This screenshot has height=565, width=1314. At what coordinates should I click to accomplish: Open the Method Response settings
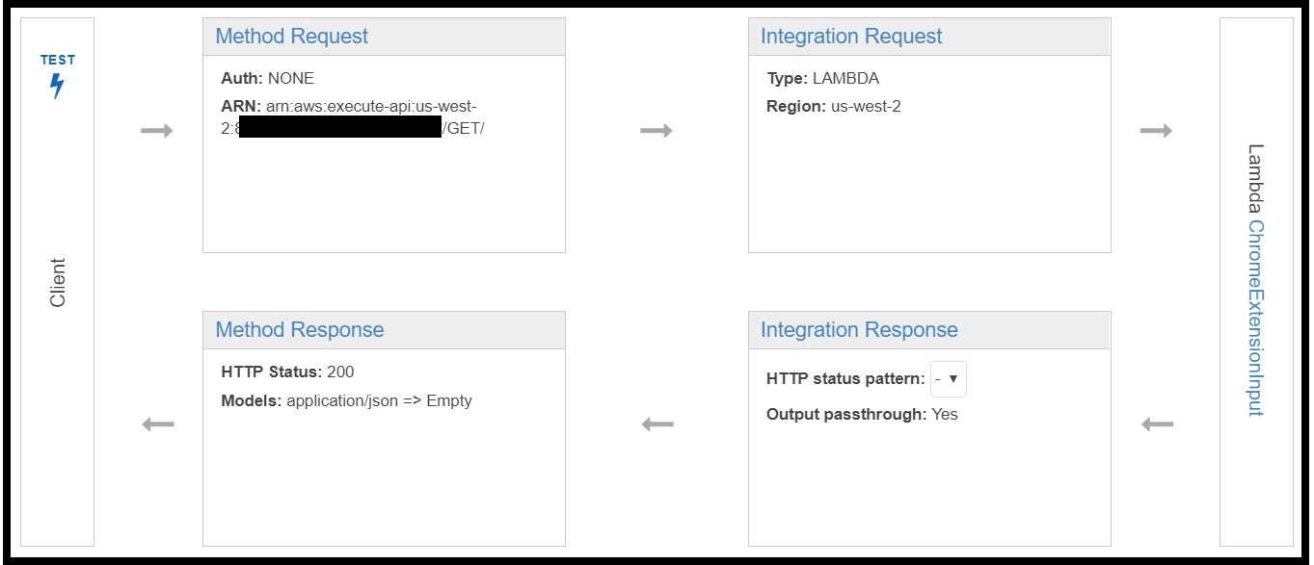pyautogui.click(x=299, y=330)
